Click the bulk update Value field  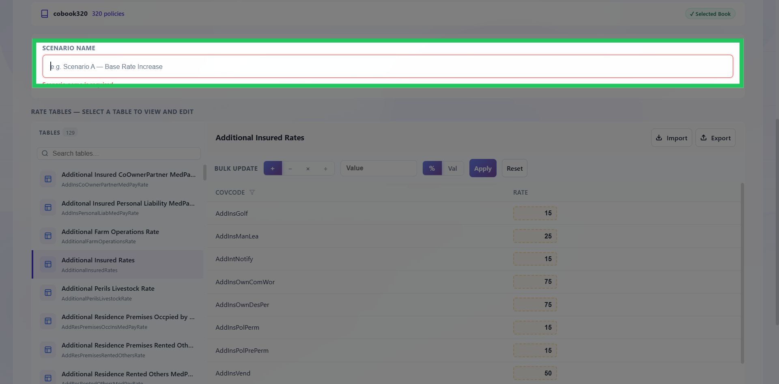pos(379,168)
